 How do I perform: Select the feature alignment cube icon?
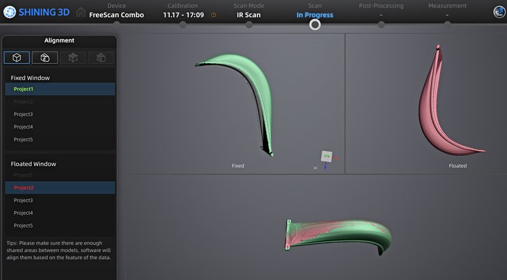[x=17, y=58]
